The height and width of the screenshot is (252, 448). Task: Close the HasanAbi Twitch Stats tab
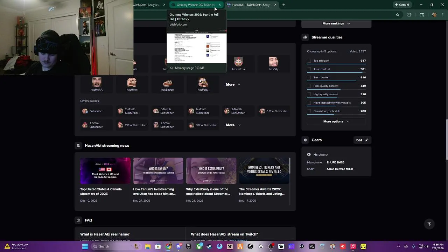pos(275,5)
